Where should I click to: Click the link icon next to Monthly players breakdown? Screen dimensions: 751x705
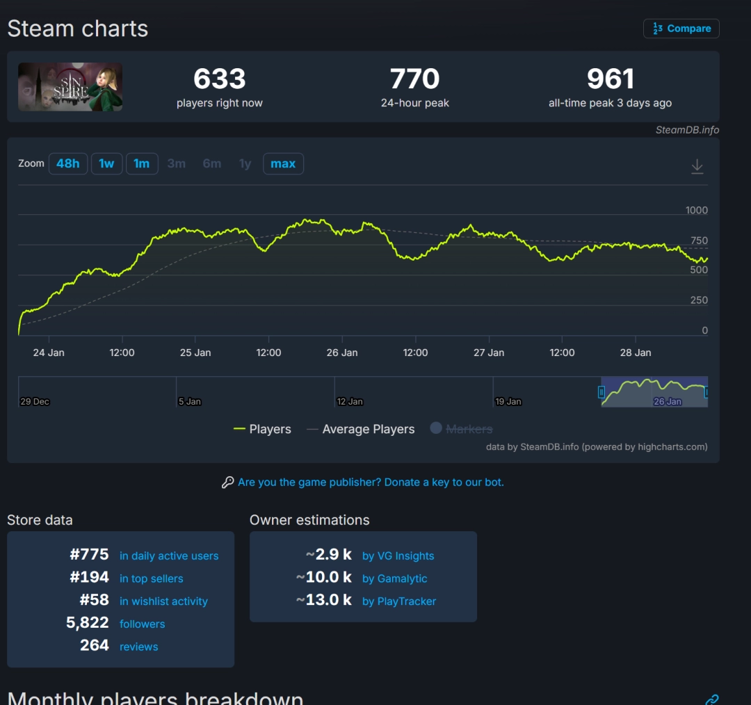[711, 699]
